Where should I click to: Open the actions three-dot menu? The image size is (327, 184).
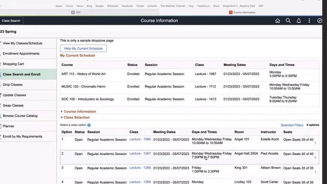(x=309, y=20)
